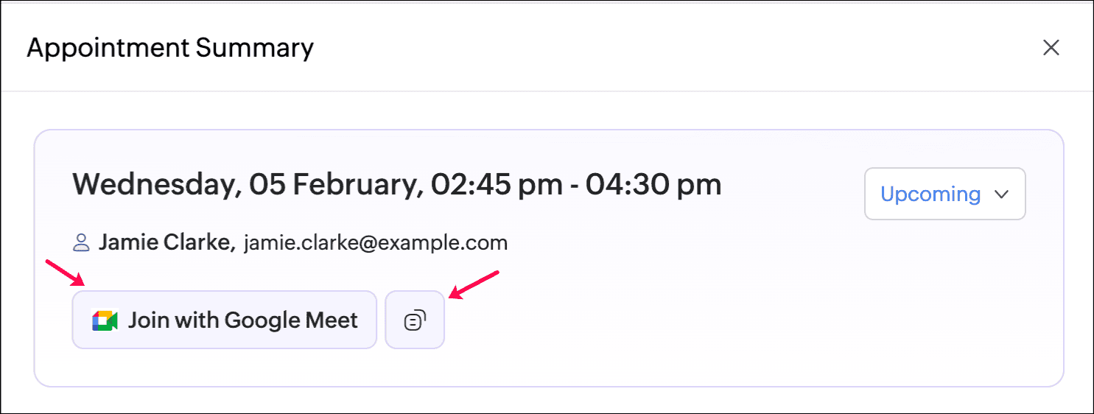Copy the meeting link using the copy icon
The width and height of the screenshot is (1094, 414).
click(415, 320)
